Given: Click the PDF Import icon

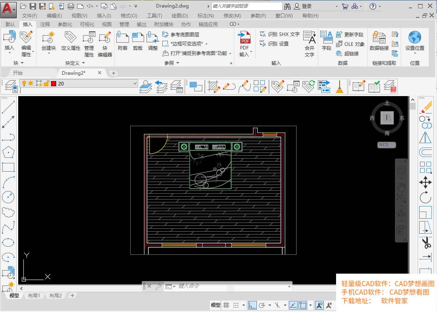Looking at the screenshot, I should click(244, 37).
